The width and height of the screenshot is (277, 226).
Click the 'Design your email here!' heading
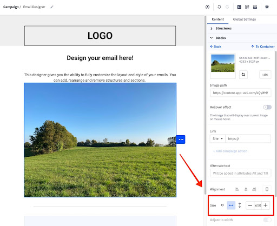(x=100, y=58)
